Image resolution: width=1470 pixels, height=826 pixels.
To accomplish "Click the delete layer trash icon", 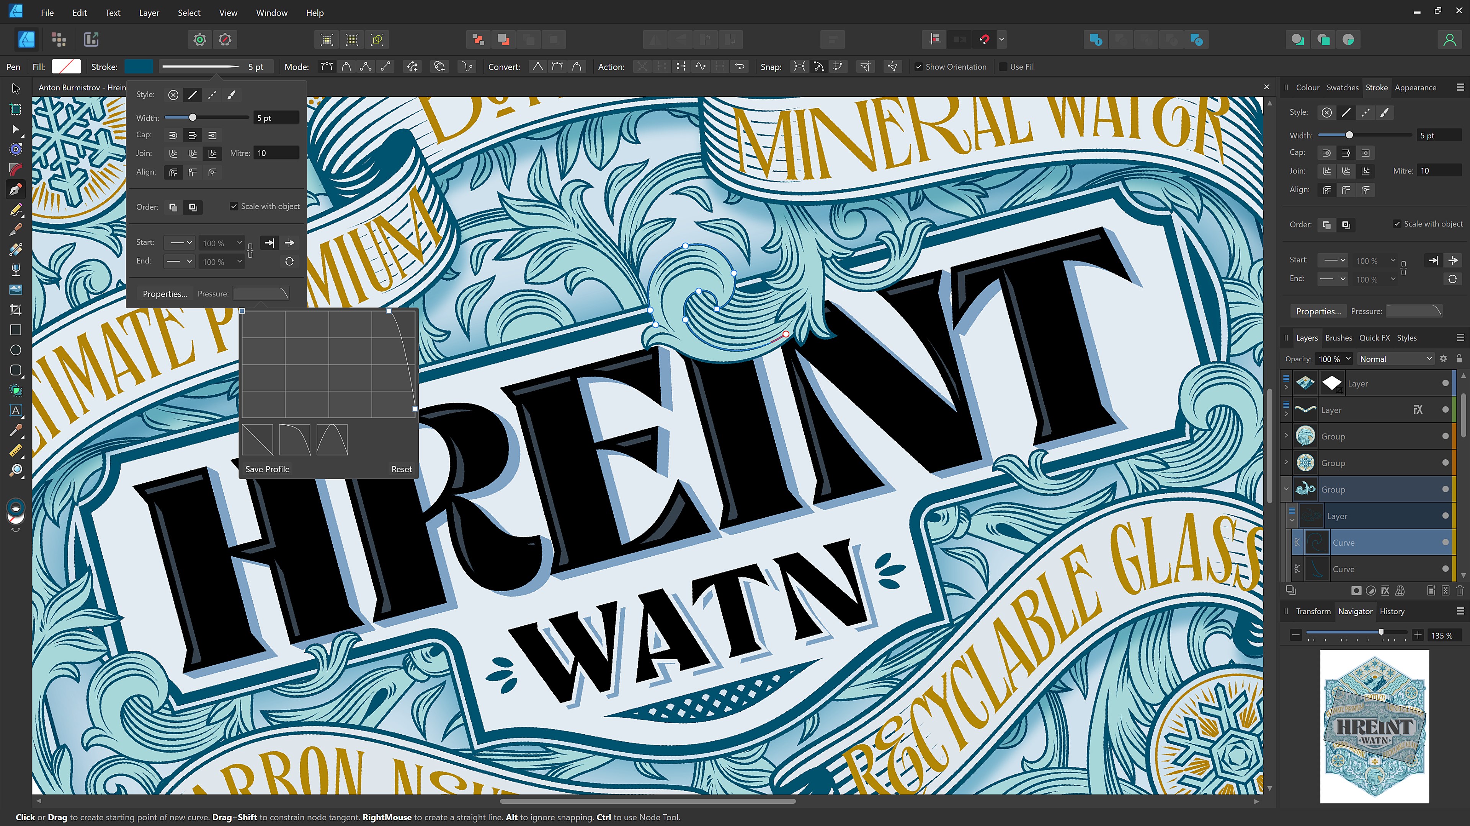I will (x=1460, y=590).
